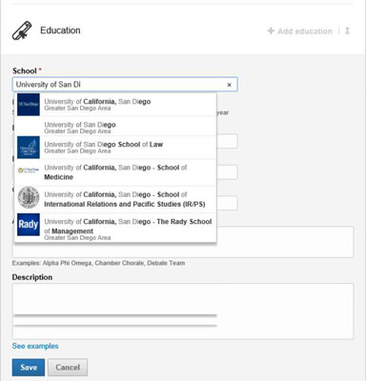
Task: Select University of California, San Diego suggestion
Action: 115,105
